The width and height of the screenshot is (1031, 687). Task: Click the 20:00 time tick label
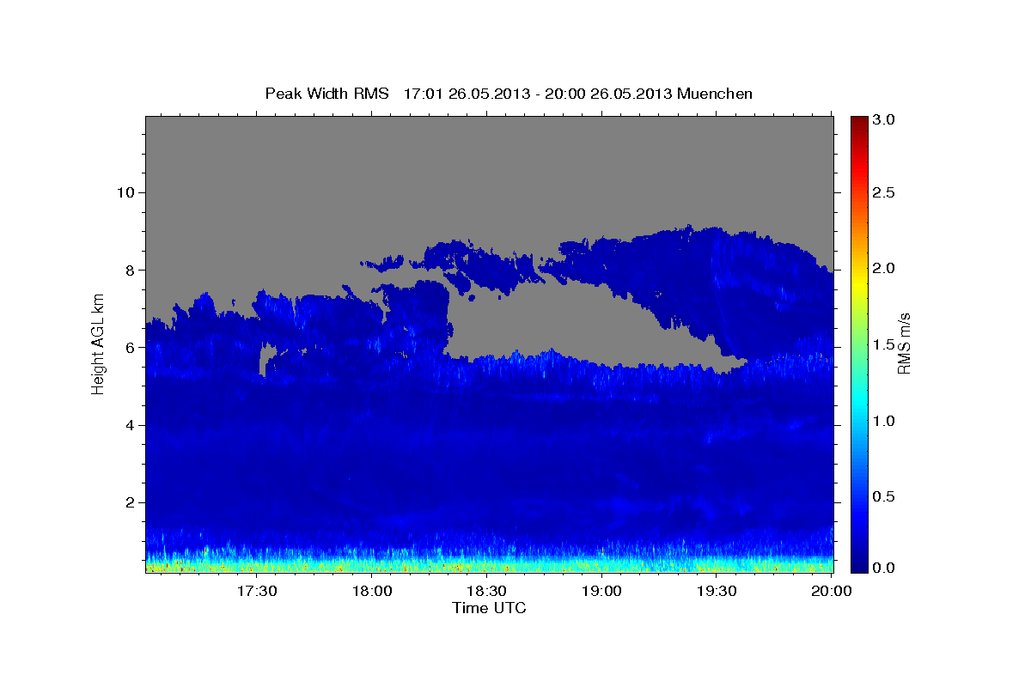[x=831, y=591]
